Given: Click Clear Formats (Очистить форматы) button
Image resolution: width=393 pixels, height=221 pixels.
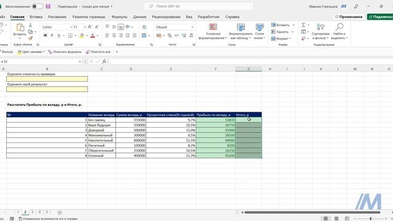Looking at the screenshot, I should point(64,52).
